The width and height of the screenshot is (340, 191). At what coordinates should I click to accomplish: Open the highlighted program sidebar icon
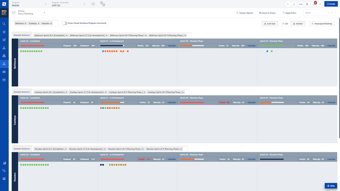[x=4, y=64]
